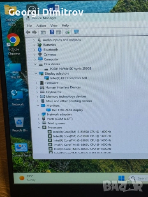Click the Network adapters category icon
The height and width of the screenshot is (197, 148).
(x=44, y=114)
